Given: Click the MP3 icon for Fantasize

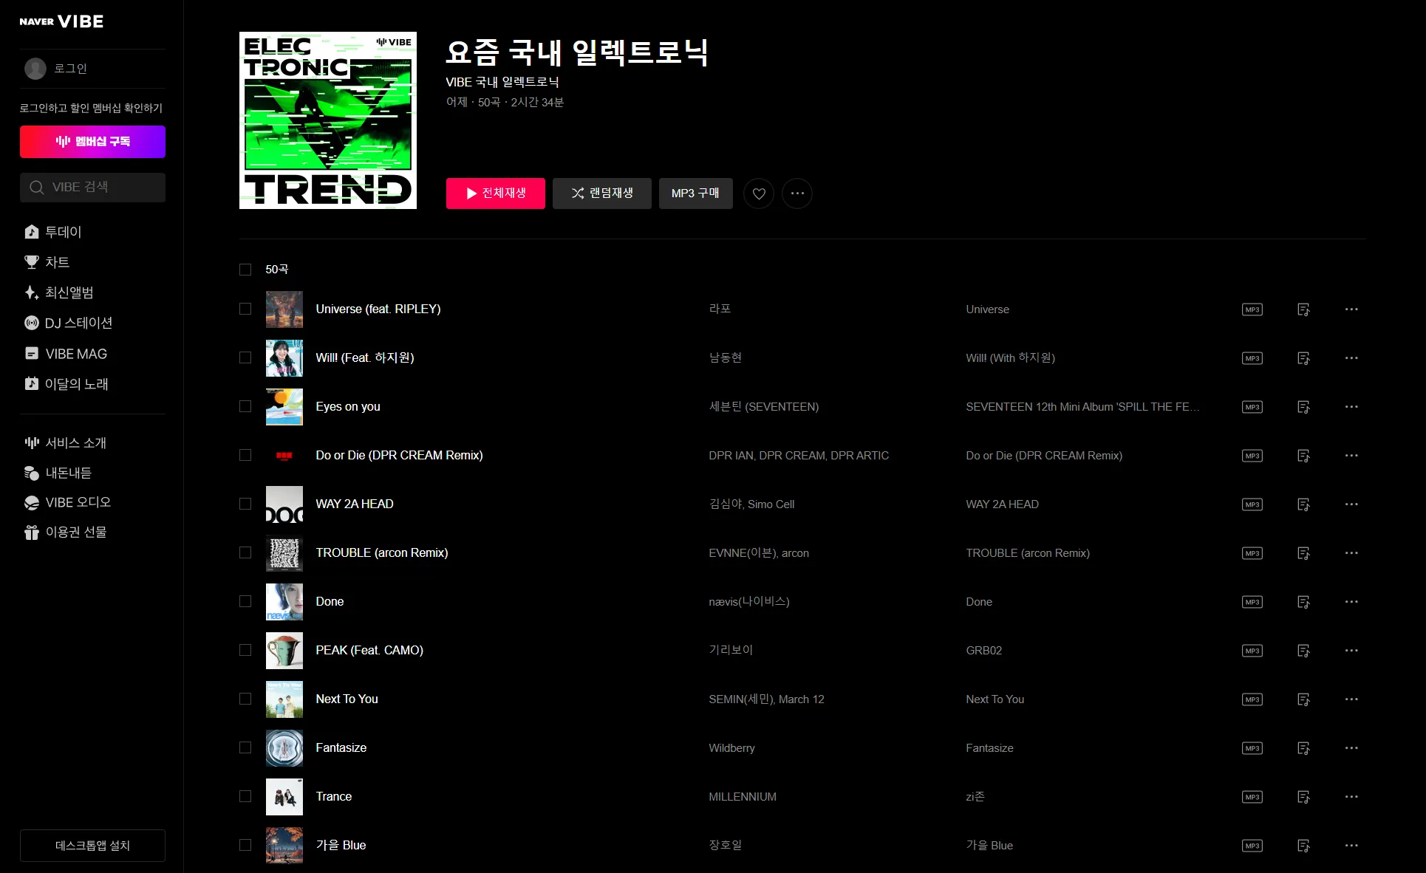Looking at the screenshot, I should 1252,748.
